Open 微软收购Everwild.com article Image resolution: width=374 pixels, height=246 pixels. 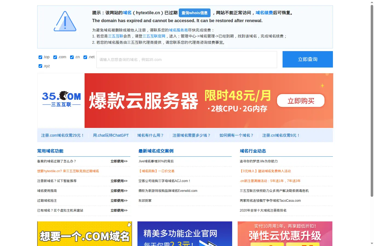pos(168,191)
